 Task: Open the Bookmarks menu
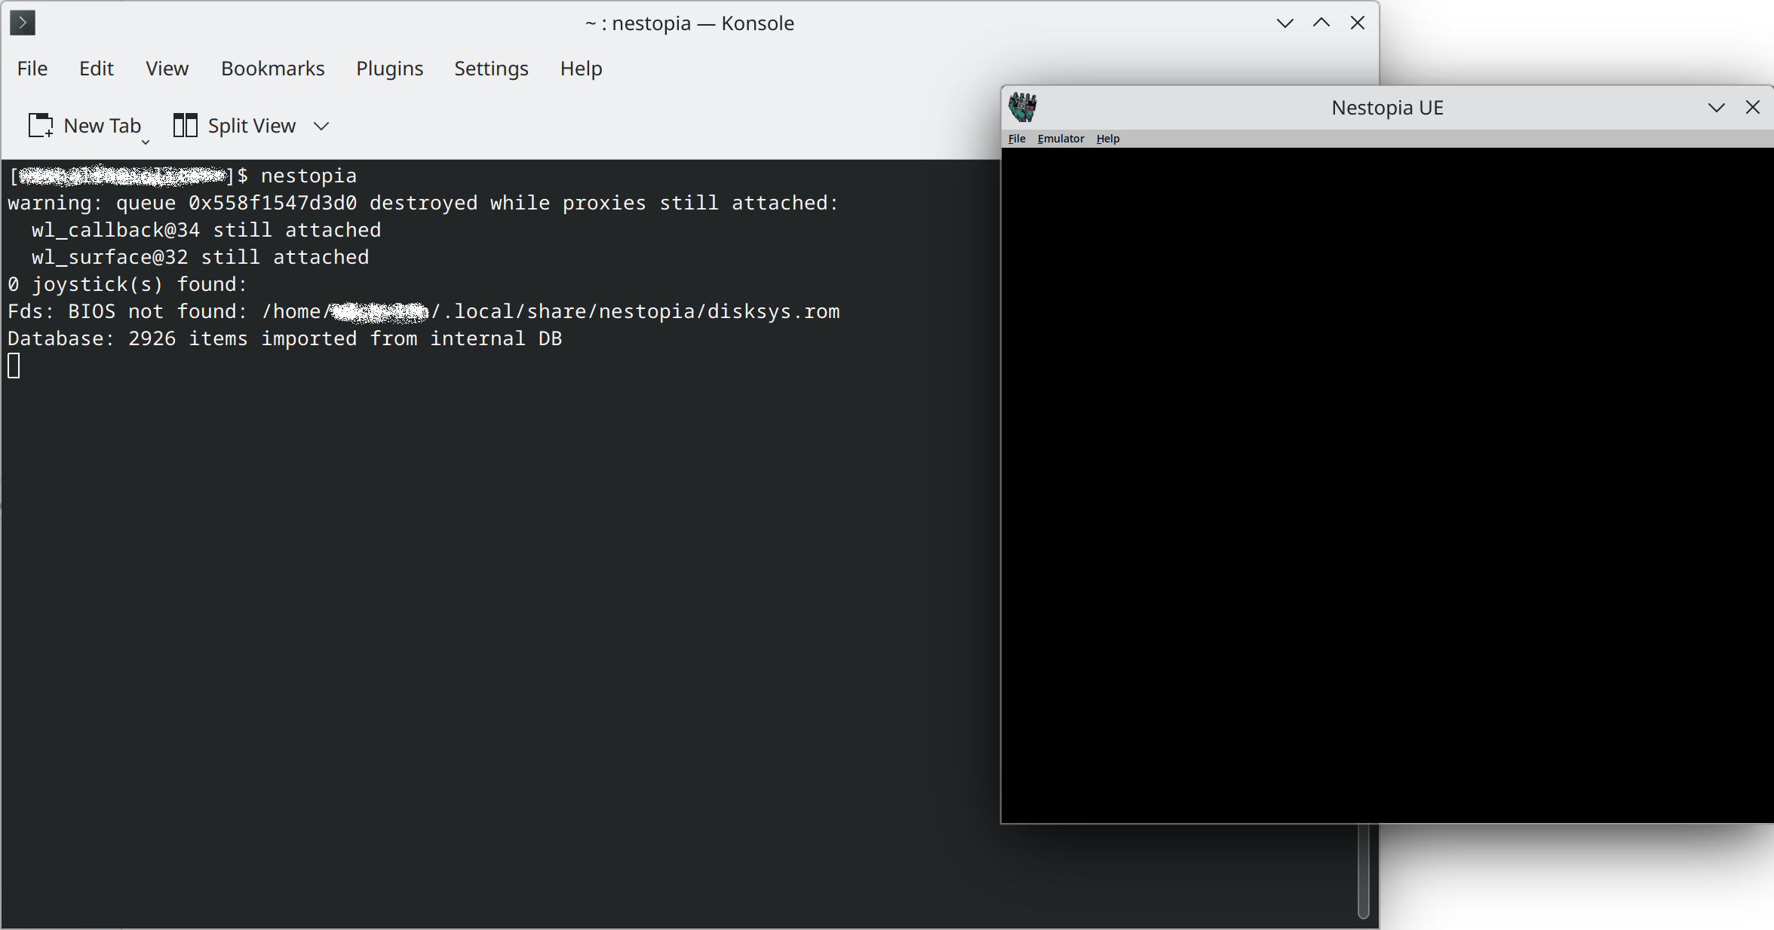tap(272, 68)
